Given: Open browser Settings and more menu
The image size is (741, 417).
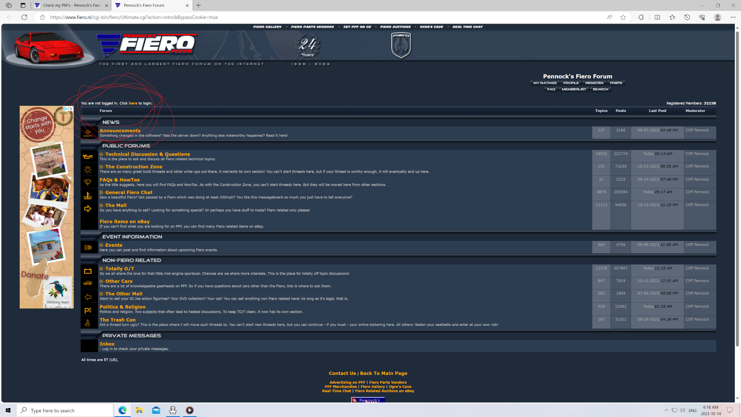Looking at the screenshot, I should click(733, 17).
